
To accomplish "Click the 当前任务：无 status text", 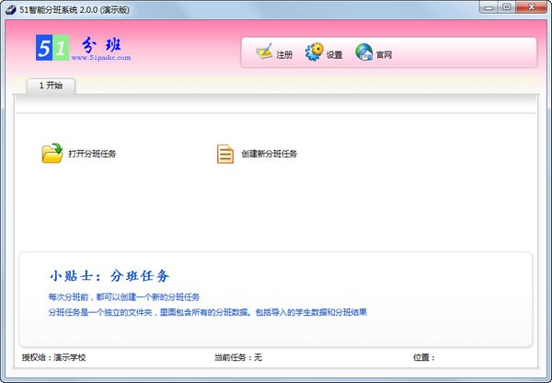I will pyautogui.click(x=238, y=357).
